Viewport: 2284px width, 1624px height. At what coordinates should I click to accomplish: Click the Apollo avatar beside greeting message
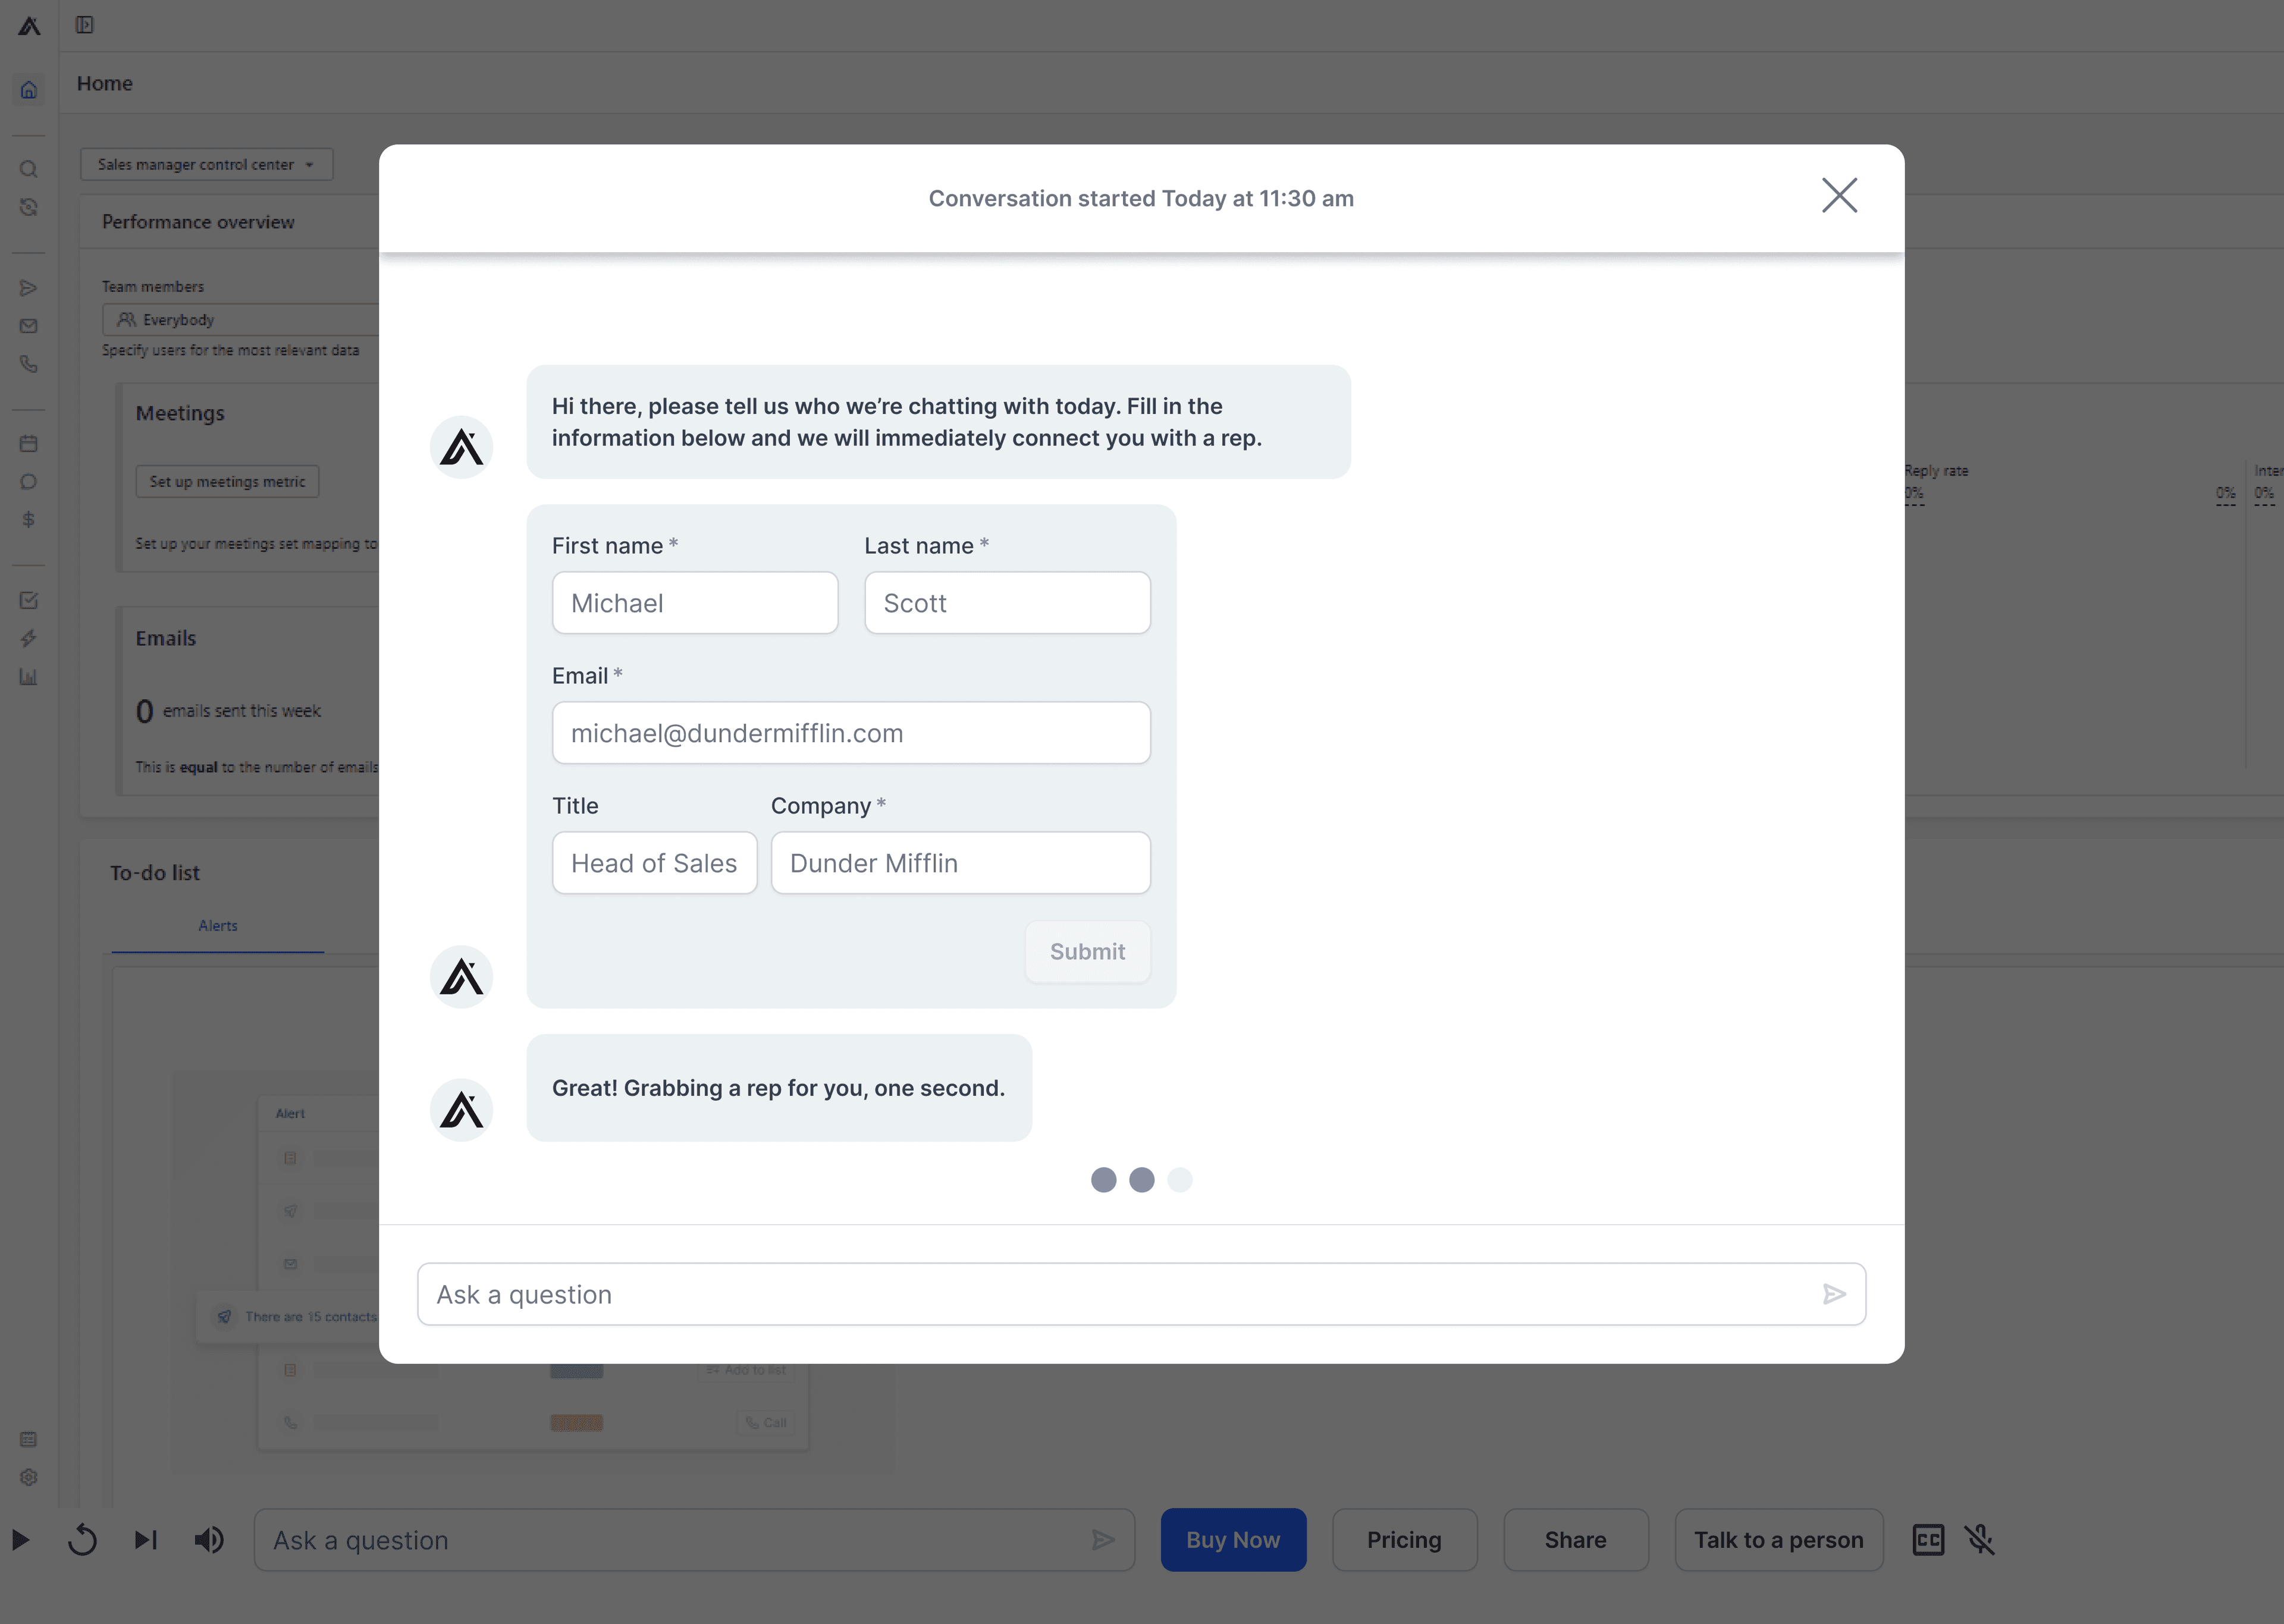461,447
